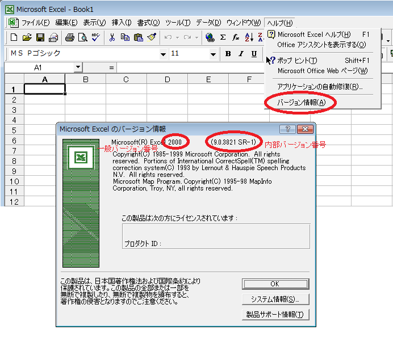Open the ツール(T) menu
This screenshot has width=393, height=347.
(178, 23)
